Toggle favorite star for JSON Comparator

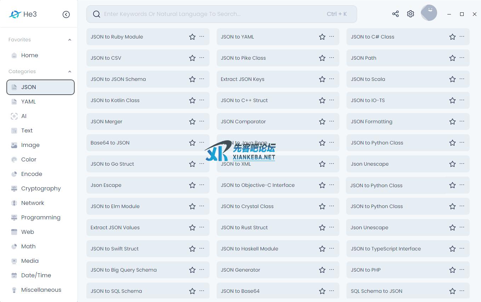[x=322, y=122]
